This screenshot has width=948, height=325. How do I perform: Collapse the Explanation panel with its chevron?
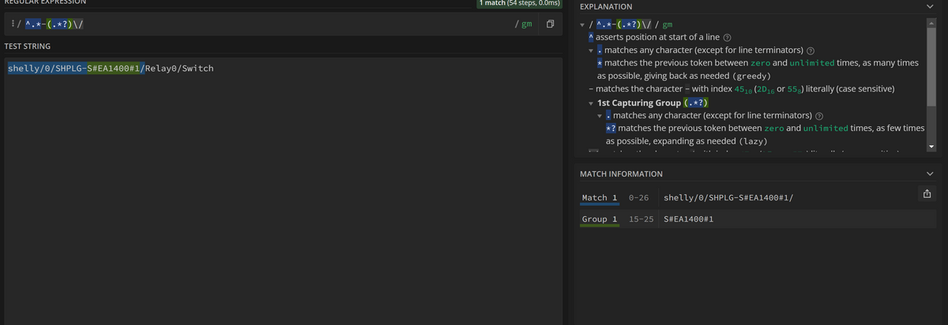pyautogui.click(x=930, y=6)
